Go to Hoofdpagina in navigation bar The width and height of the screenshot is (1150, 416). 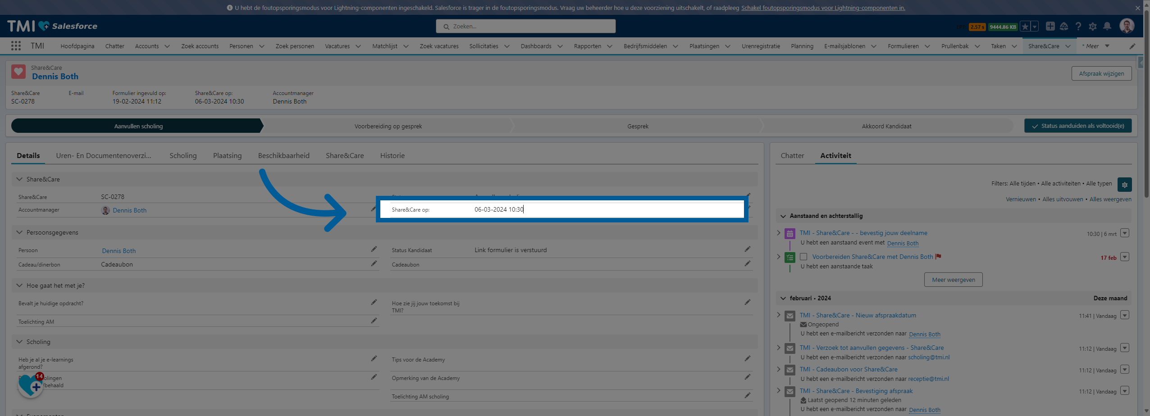tap(78, 46)
